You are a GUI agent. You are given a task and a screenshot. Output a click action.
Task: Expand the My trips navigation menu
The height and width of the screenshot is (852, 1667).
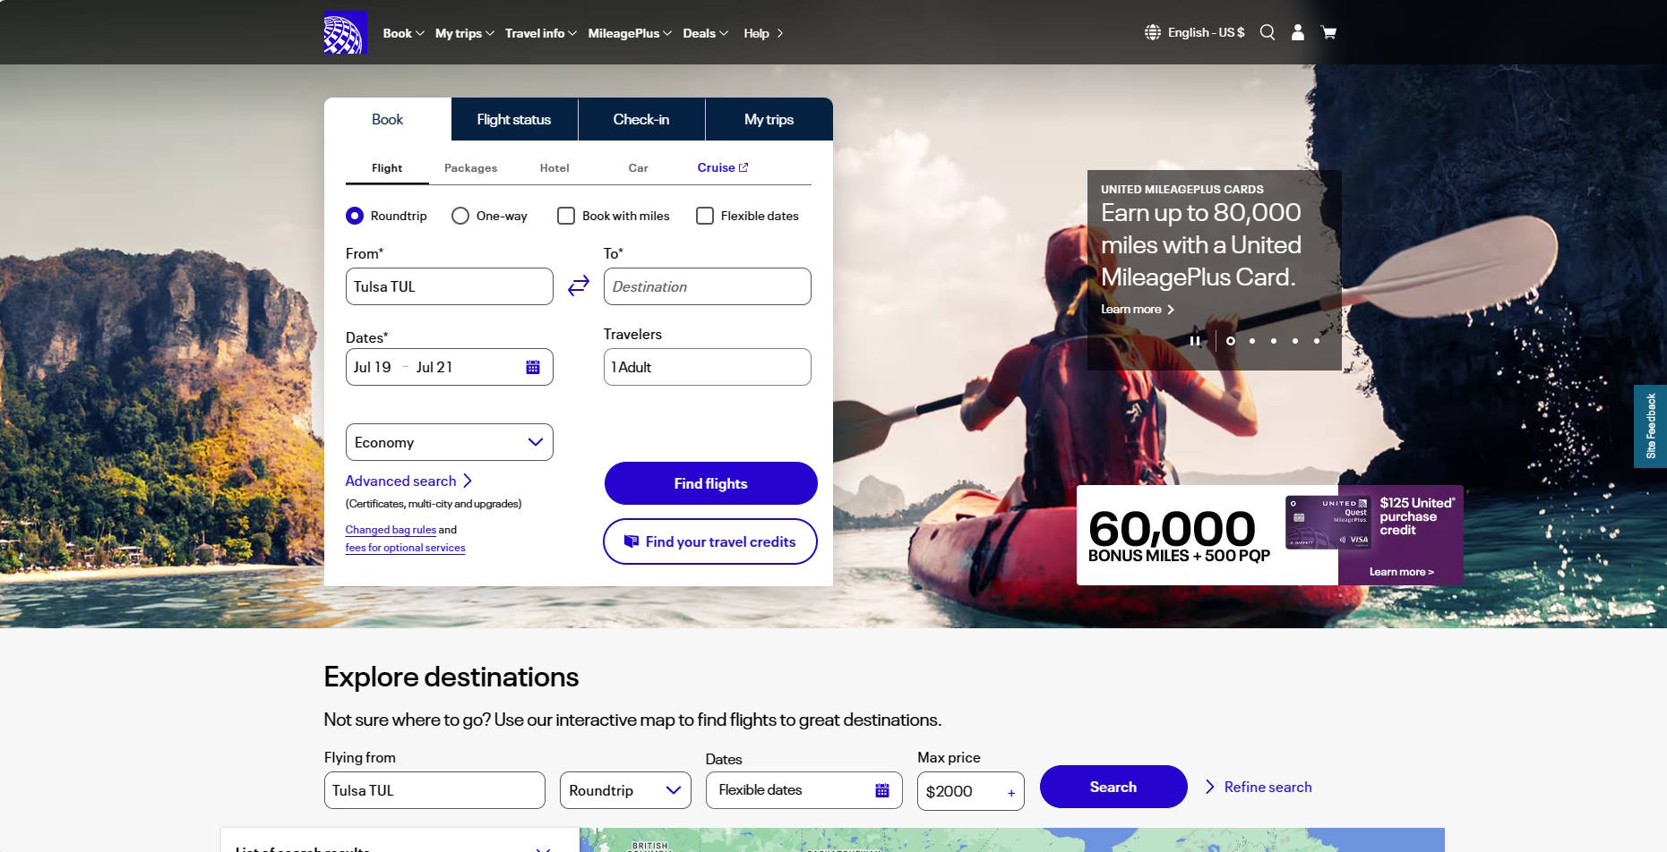pyautogui.click(x=465, y=33)
